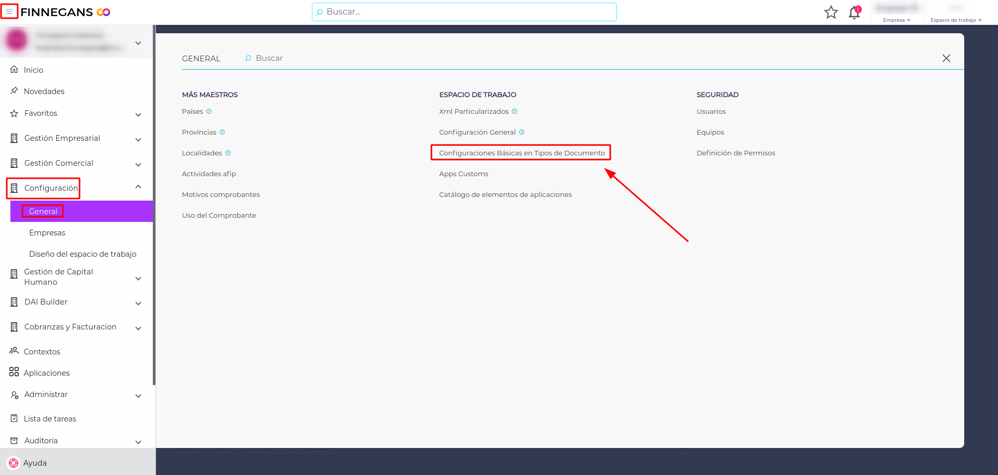Click the Auditoría archive icon
This screenshot has height=475, width=998.
pyautogui.click(x=14, y=441)
